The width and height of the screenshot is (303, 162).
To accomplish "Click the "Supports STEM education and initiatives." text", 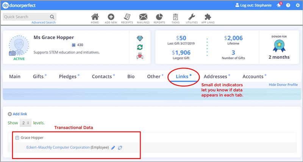I will pyautogui.click(x=67, y=52).
